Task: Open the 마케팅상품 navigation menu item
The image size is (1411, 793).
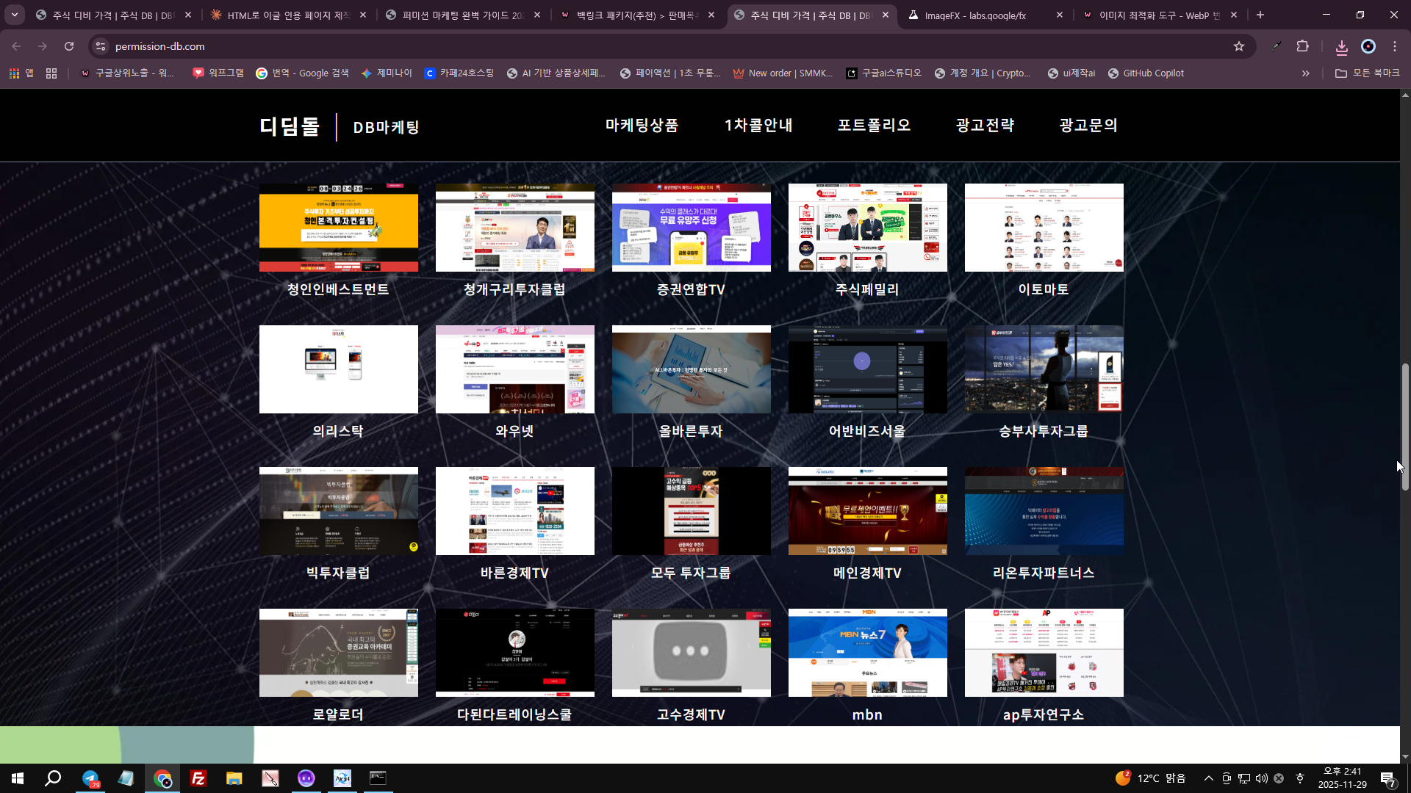Action: pyautogui.click(x=642, y=126)
